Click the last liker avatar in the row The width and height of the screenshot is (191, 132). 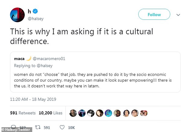click(144, 113)
